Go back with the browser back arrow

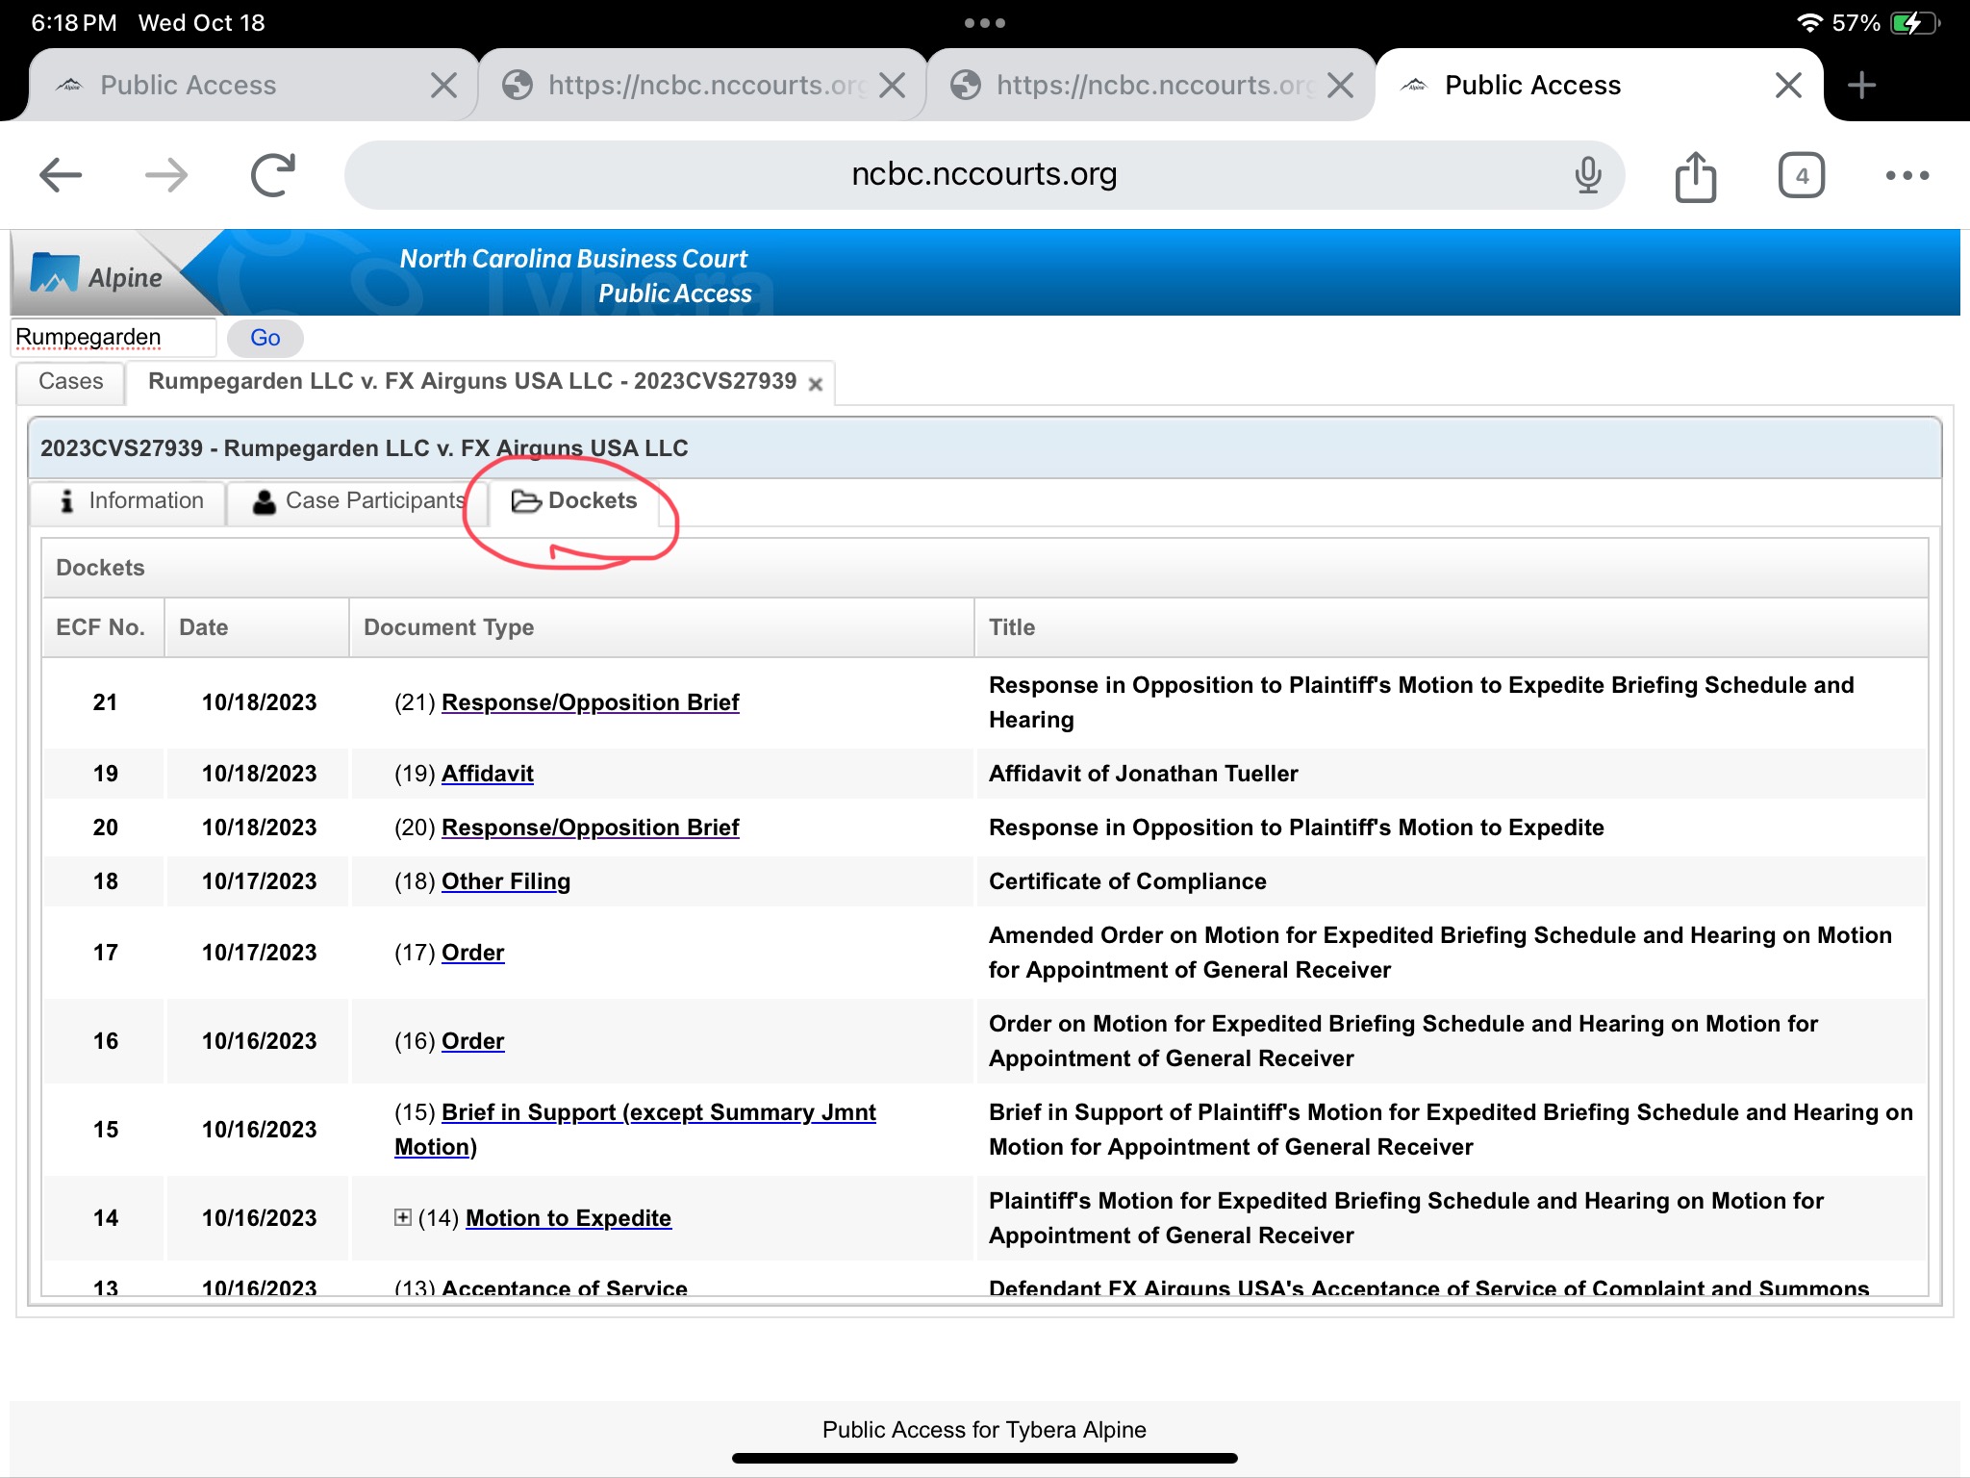[61, 175]
